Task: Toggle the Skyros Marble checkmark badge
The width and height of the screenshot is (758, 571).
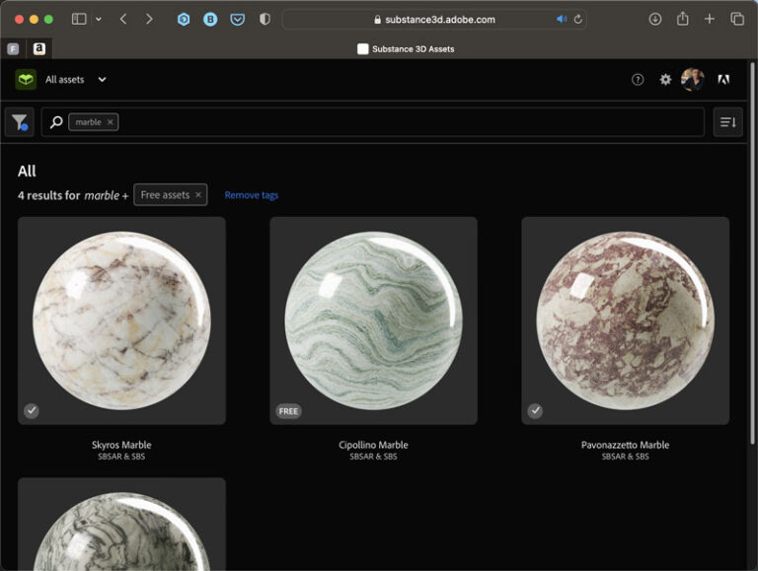Action: 32,410
